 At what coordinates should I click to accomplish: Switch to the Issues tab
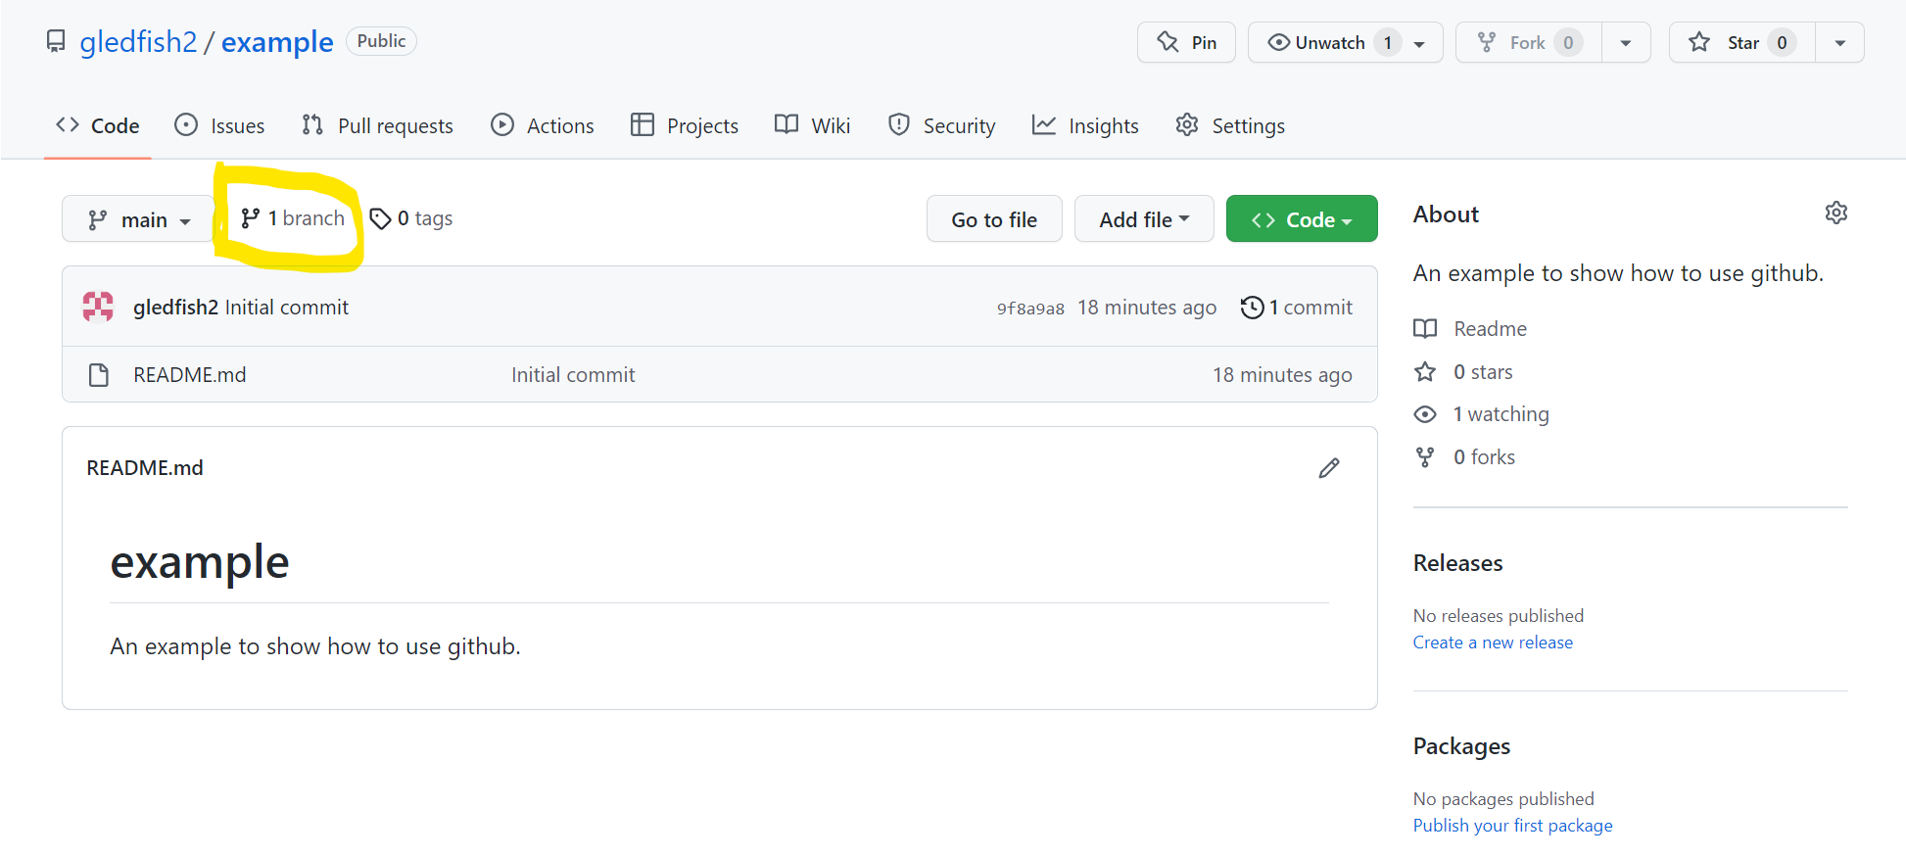219,125
